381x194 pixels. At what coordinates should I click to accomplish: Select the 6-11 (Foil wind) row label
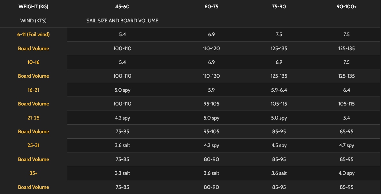pyautogui.click(x=33, y=35)
